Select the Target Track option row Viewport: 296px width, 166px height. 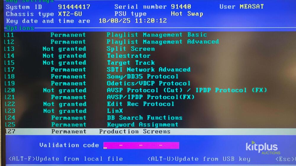click(x=150, y=63)
